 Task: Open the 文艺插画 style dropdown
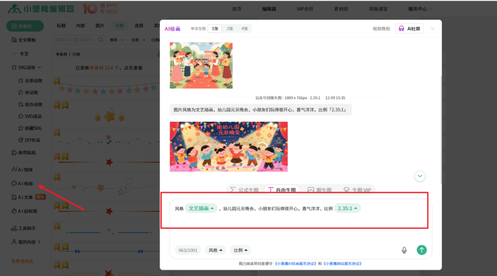pos(201,208)
